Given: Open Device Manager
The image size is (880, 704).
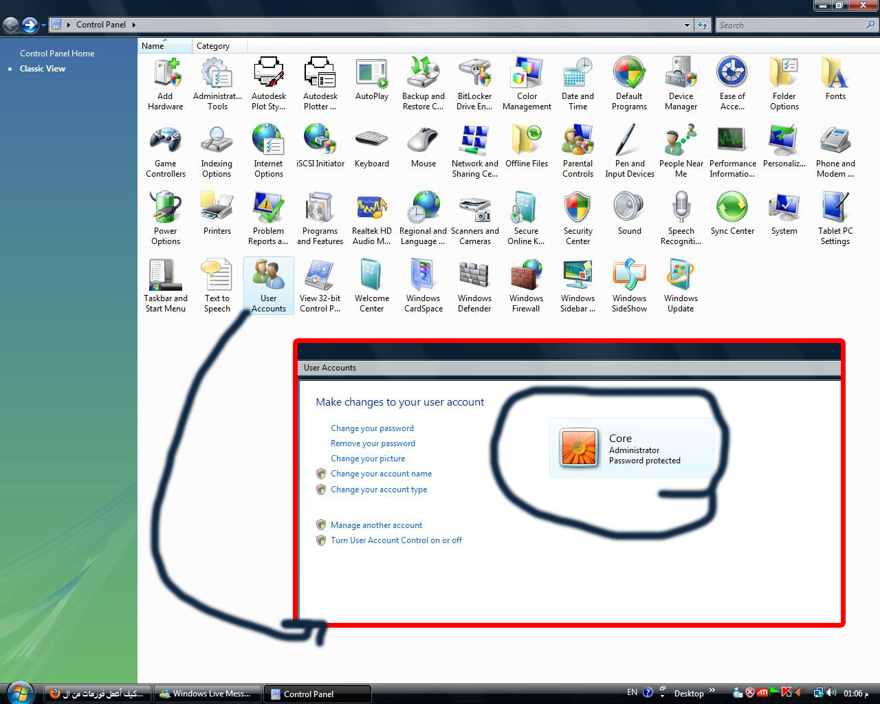Looking at the screenshot, I should click(681, 84).
